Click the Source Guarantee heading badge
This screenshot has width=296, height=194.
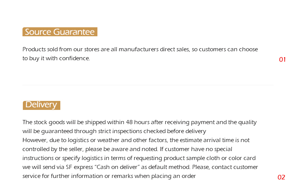coord(60,32)
